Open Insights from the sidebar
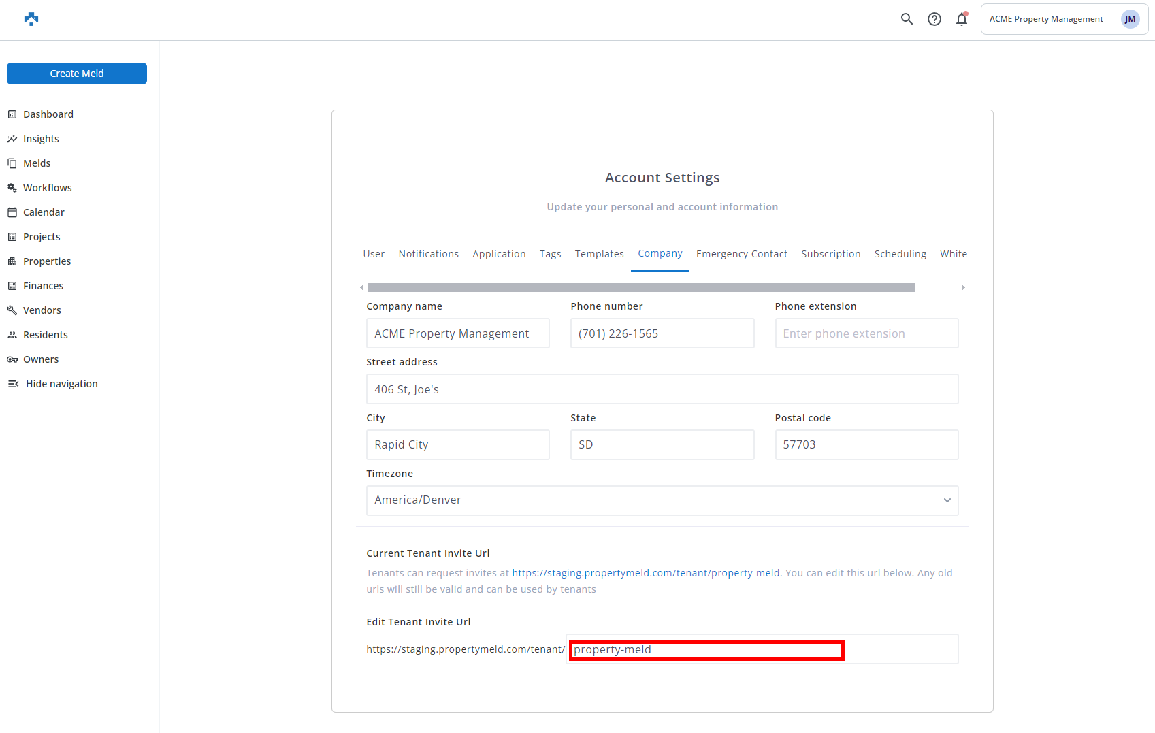Screen dimensions: 1155x733 click(x=41, y=139)
